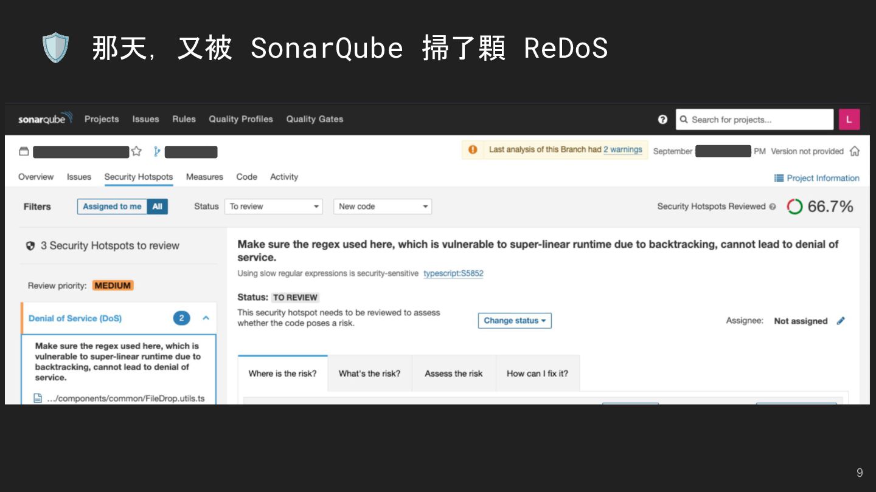The image size is (876, 492).
Task: Switch to project Issues tab
Action: coord(79,177)
